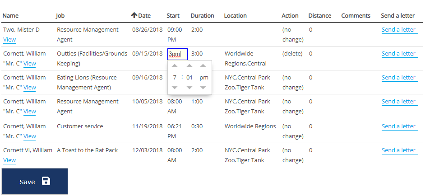Image resolution: width=425 pixels, height=196 pixels.
Task: Open View link for Two, Mister D
Action: point(9,40)
